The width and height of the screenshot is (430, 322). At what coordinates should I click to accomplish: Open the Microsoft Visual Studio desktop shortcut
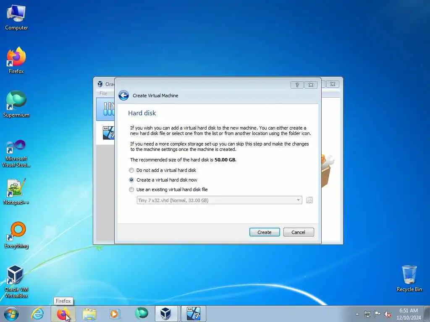(x=16, y=153)
